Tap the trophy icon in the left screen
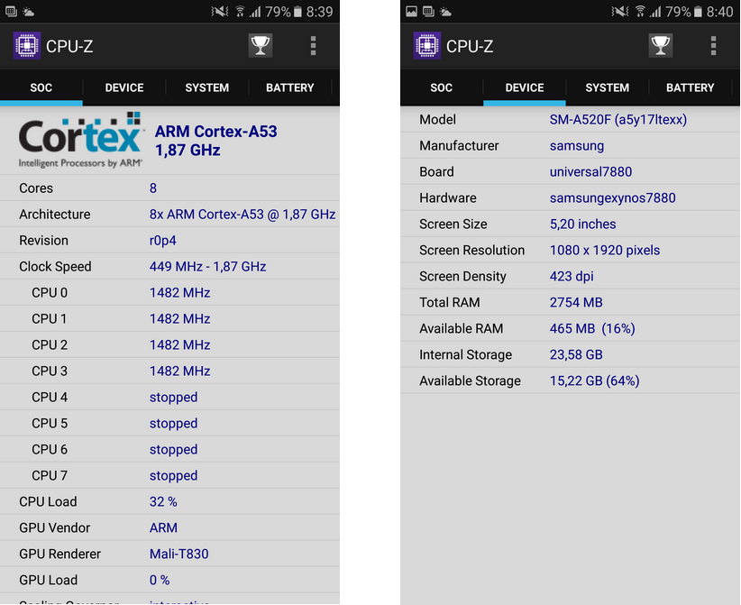The image size is (741, 605). tap(261, 46)
